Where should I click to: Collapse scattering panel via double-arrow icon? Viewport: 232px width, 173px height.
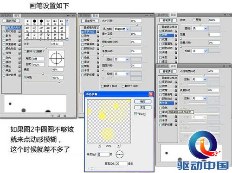[x=225, y=15]
